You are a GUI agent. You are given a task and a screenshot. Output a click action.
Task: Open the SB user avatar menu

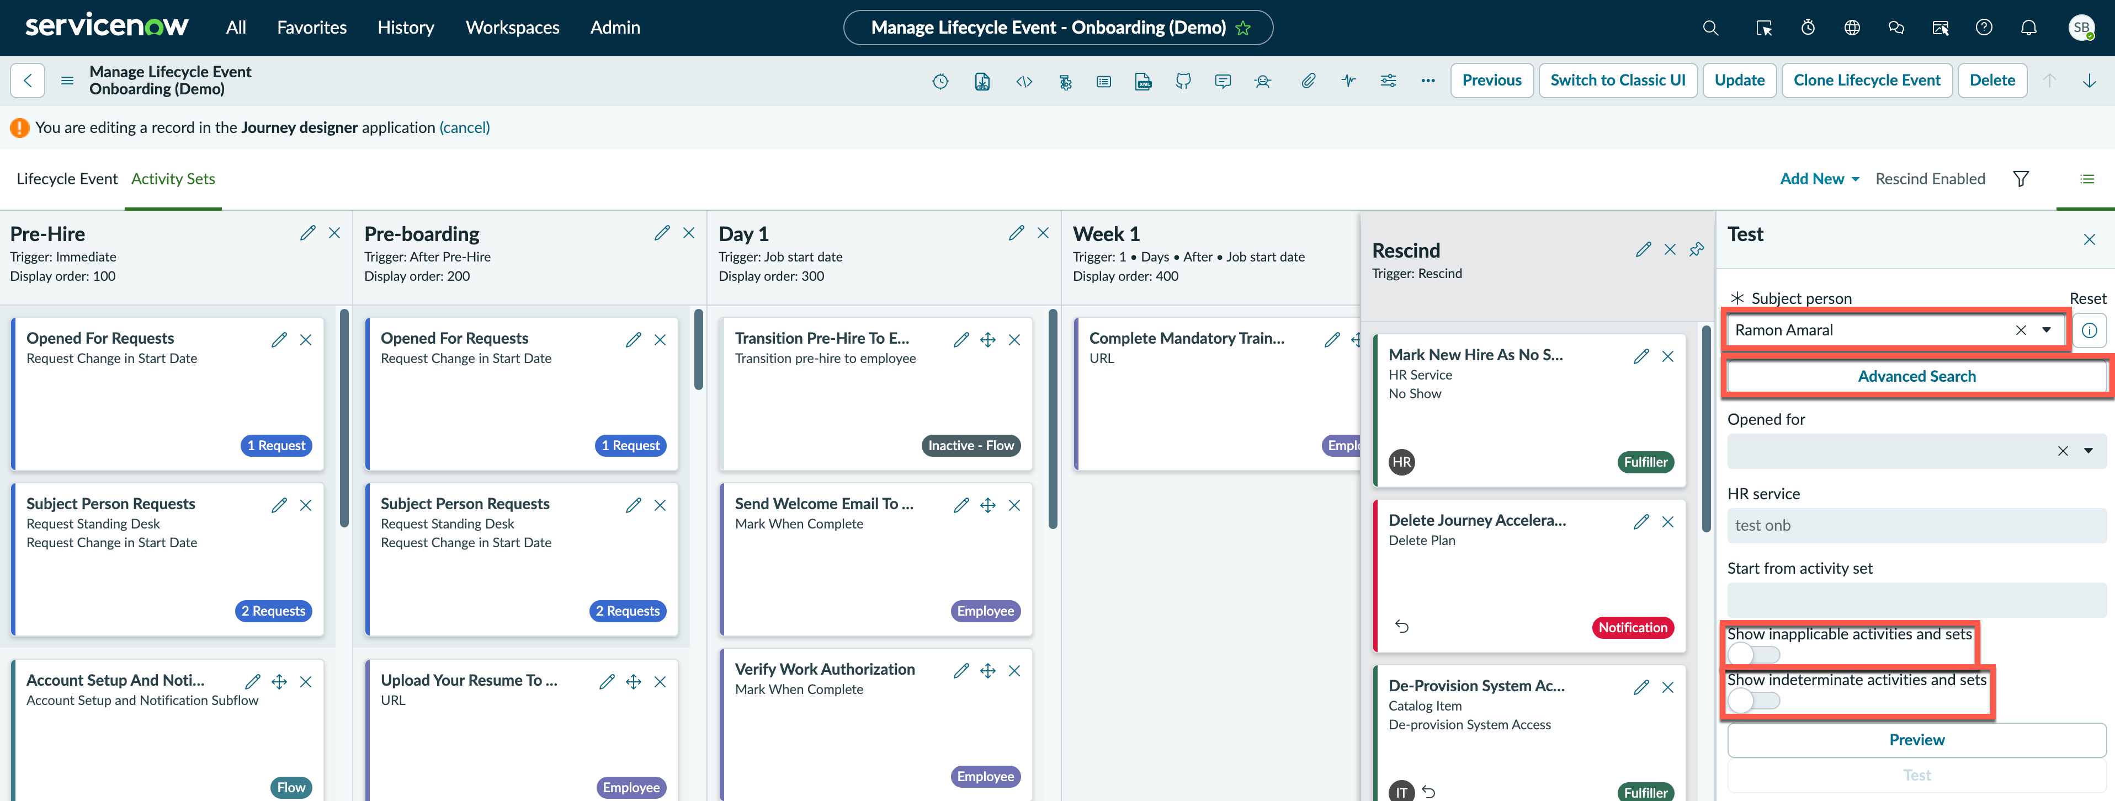[x=2081, y=28]
